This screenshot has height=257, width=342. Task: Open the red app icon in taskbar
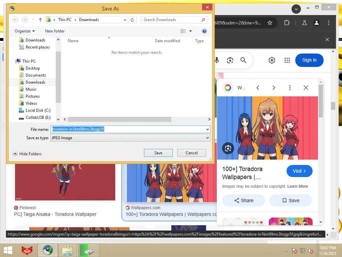(27, 250)
